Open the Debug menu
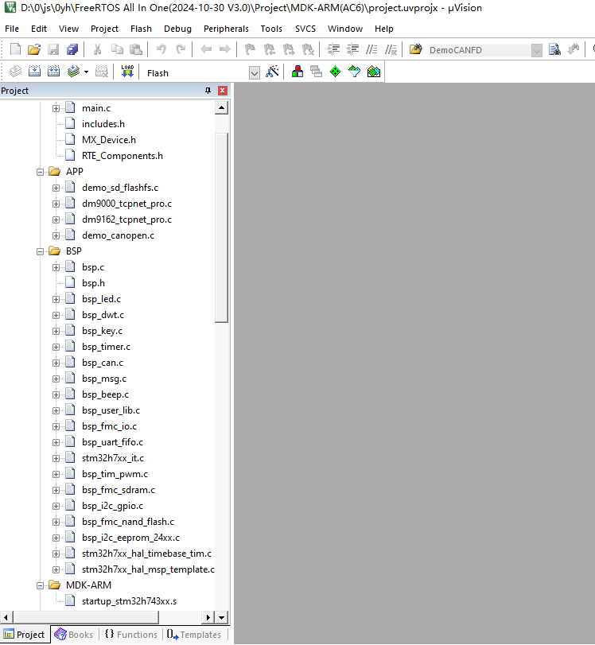 point(177,29)
